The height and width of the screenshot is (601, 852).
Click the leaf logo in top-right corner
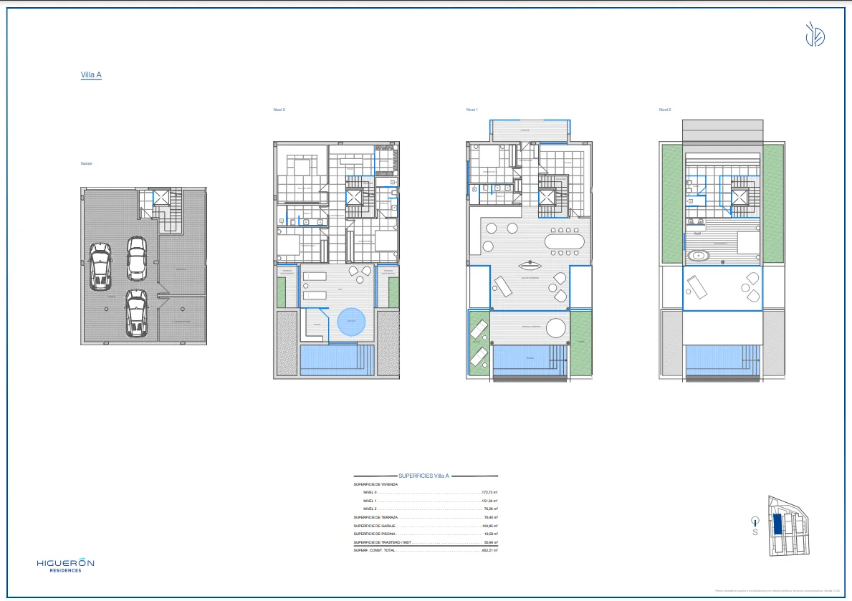(x=814, y=34)
